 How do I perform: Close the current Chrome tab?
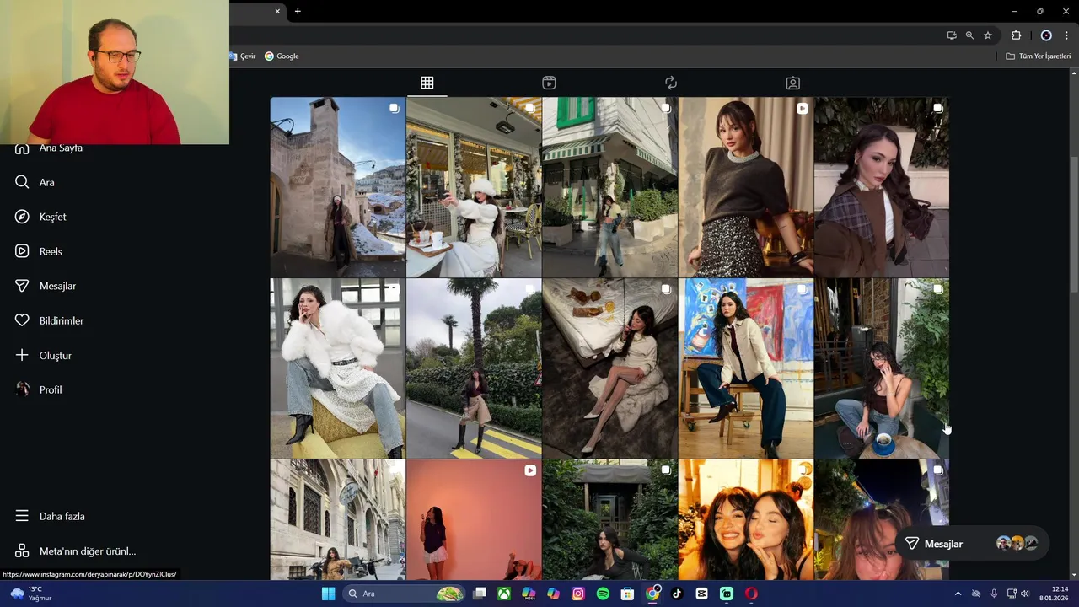(277, 11)
